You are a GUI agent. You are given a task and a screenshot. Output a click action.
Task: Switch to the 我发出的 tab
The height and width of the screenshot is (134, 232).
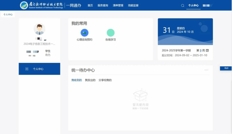point(90,80)
